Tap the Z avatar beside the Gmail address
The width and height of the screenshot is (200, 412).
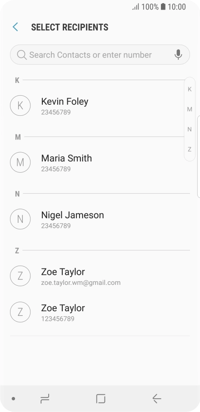click(x=20, y=276)
